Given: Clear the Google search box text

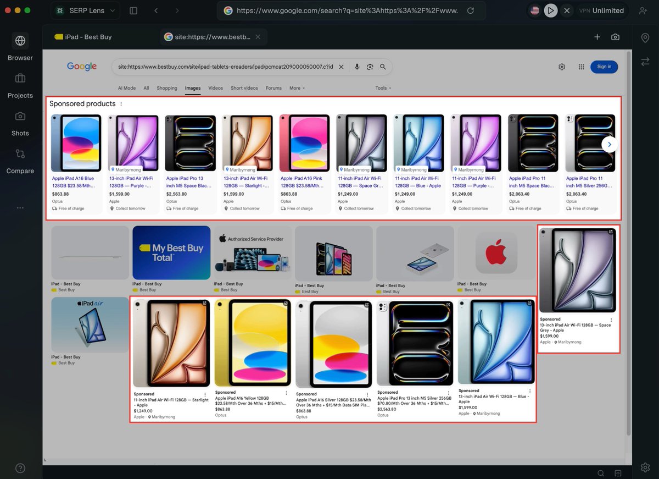Looking at the screenshot, I should (x=341, y=67).
